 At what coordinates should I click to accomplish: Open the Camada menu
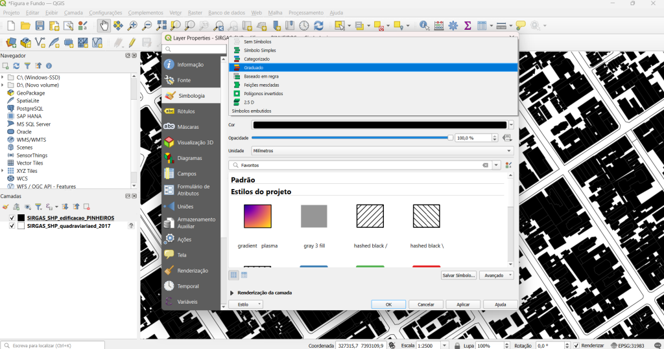pos(73,13)
